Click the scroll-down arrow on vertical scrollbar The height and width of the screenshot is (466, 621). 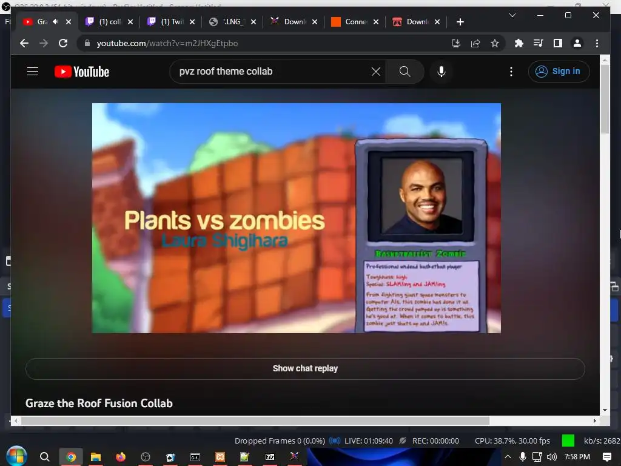point(605,411)
